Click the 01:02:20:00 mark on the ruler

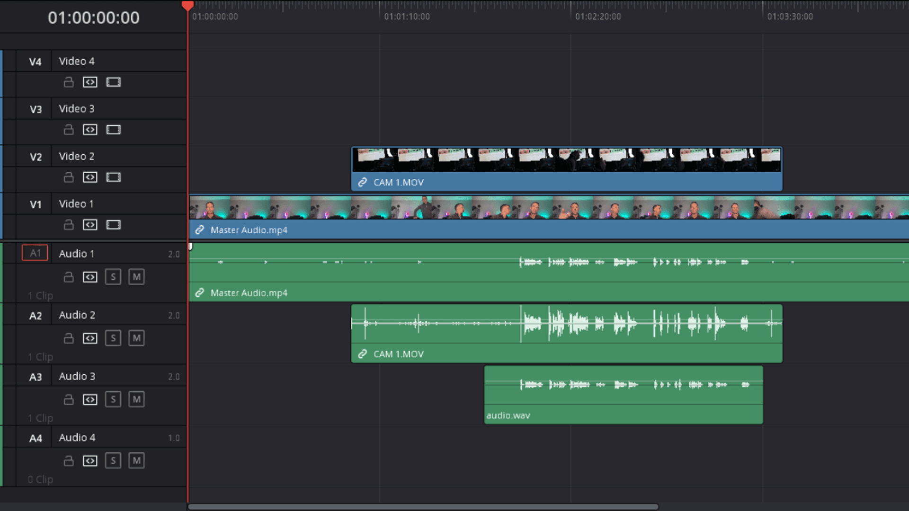coord(598,17)
